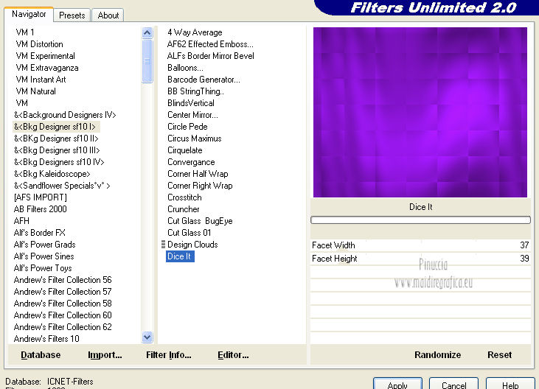Adjust the Facet Width slider

click(x=420, y=245)
